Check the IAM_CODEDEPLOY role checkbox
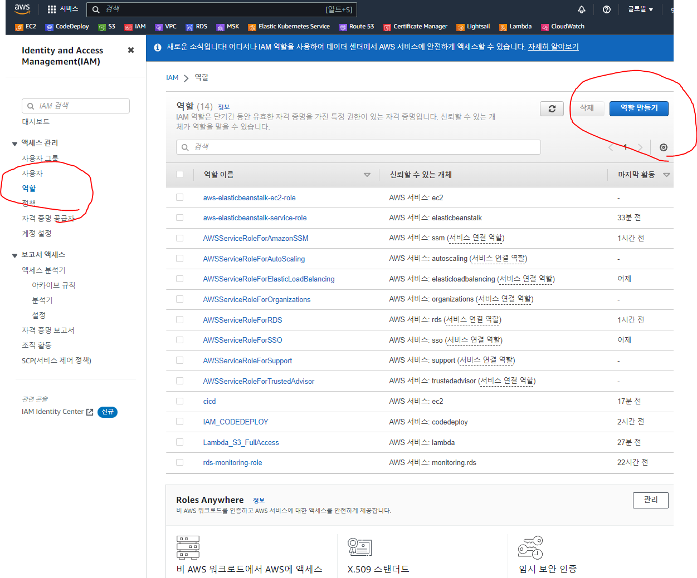697x578 pixels. pos(179,421)
